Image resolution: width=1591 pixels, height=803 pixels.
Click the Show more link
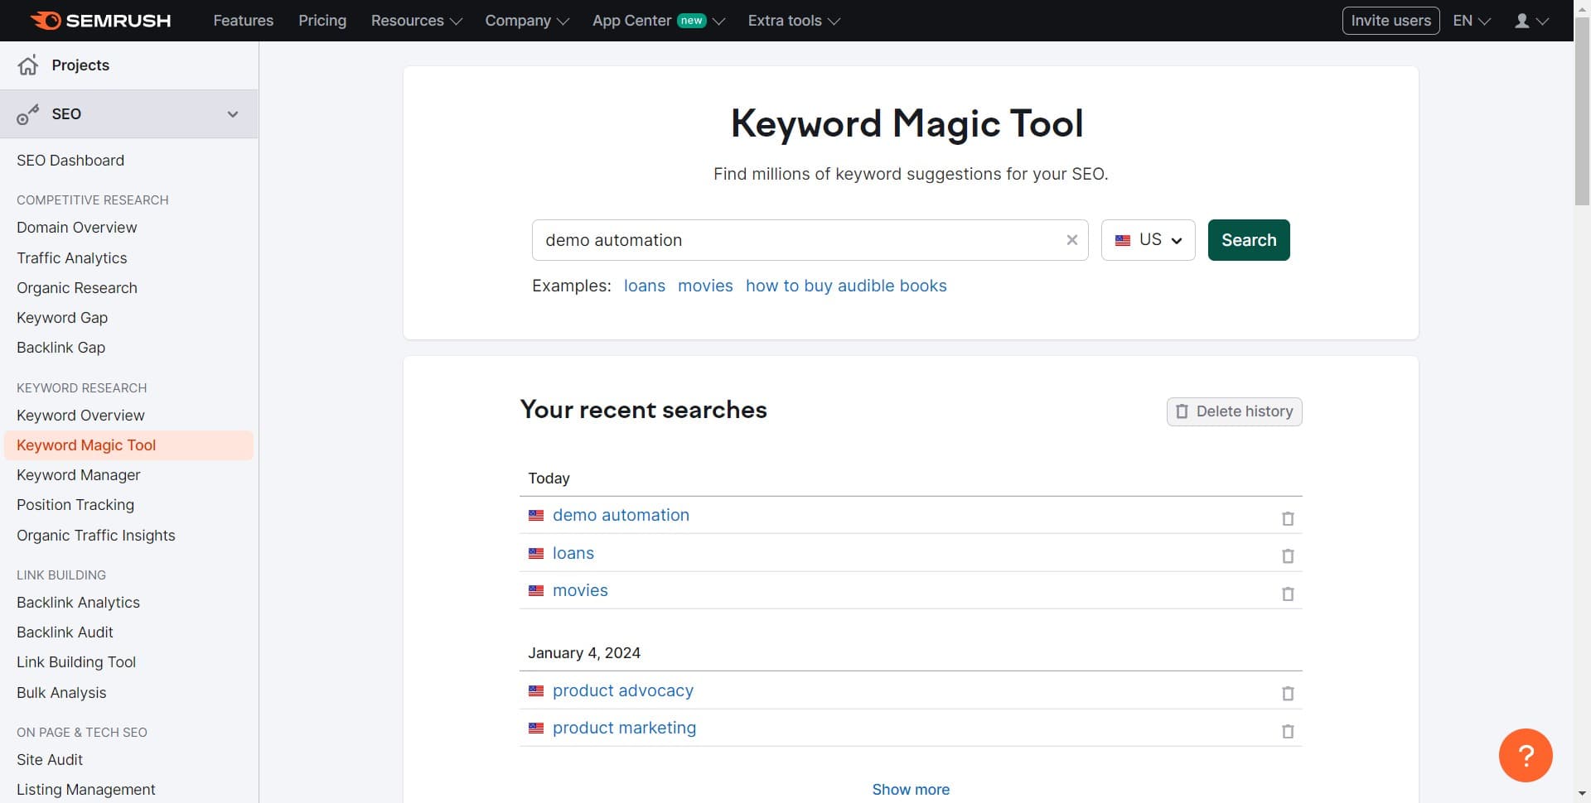(910, 789)
